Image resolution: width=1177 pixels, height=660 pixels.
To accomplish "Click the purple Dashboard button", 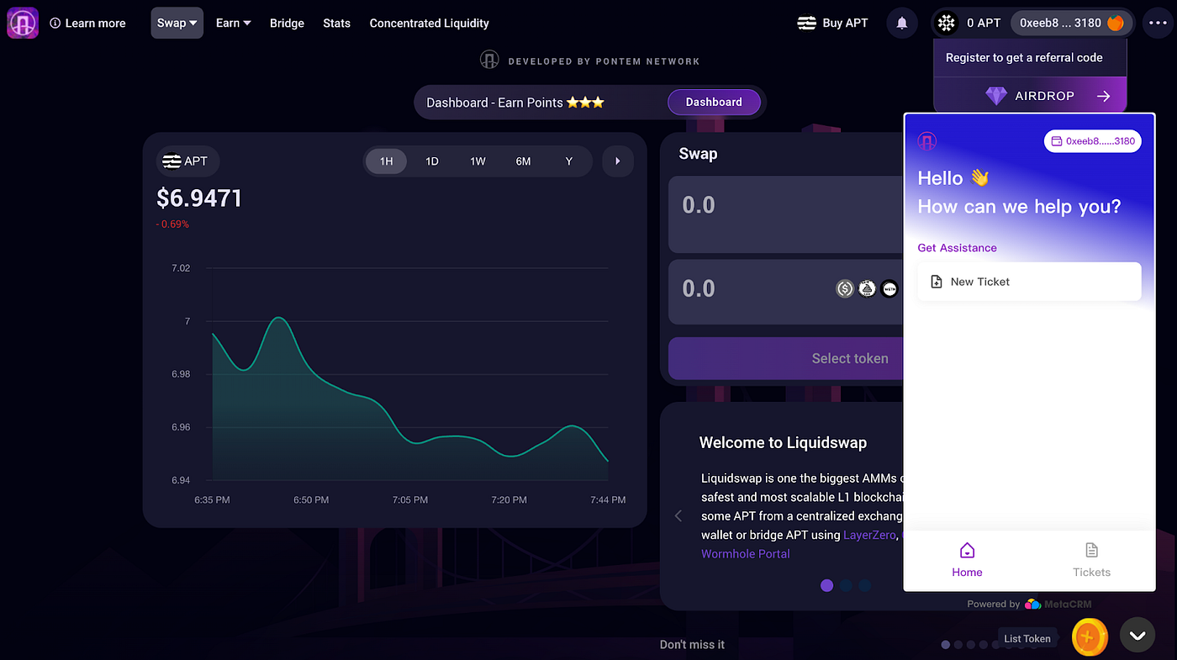I will pyautogui.click(x=714, y=102).
